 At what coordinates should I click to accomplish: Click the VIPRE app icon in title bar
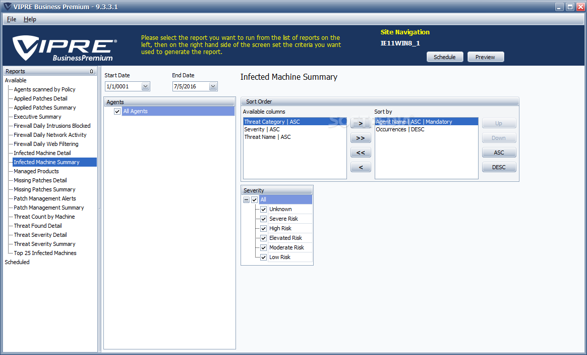(x=7, y=7)
